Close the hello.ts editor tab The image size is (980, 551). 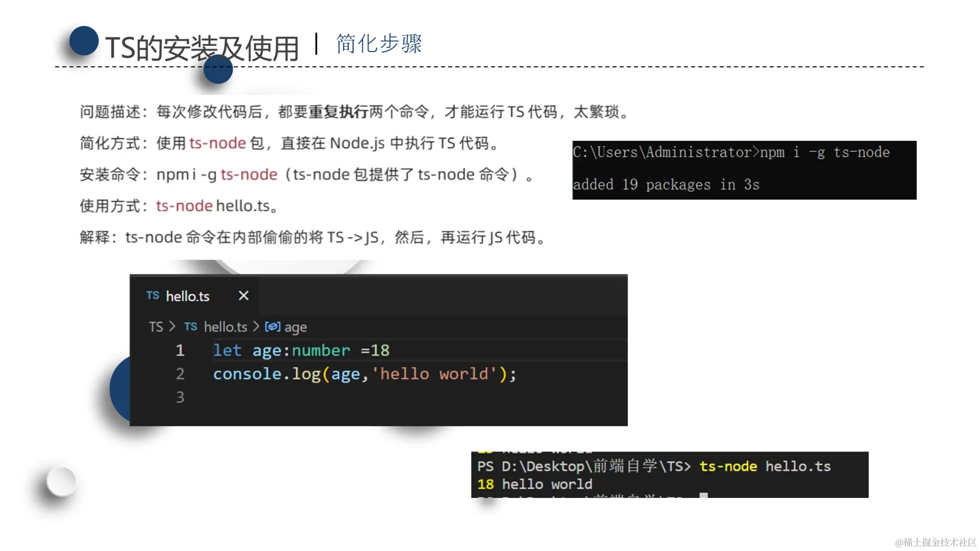(243, 296)
